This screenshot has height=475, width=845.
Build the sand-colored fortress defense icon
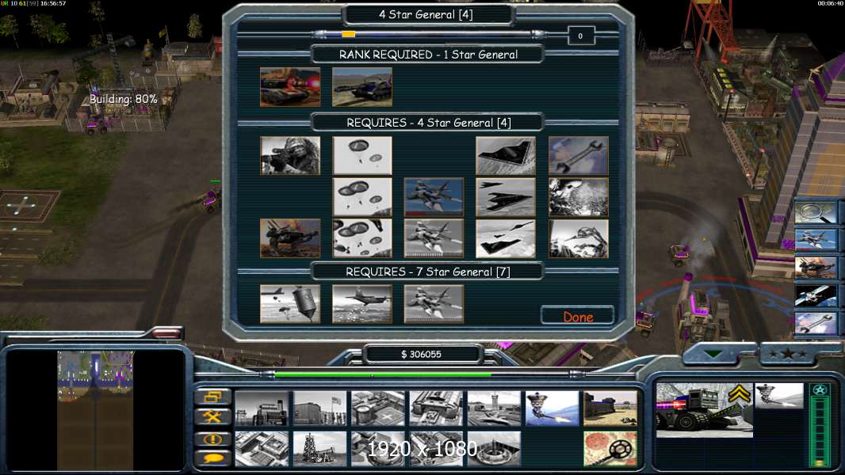point(610,408)
